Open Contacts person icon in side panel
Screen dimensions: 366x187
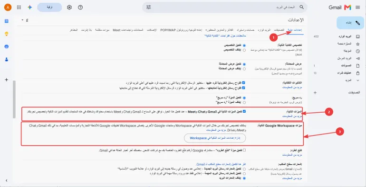[x=7, y=60]
